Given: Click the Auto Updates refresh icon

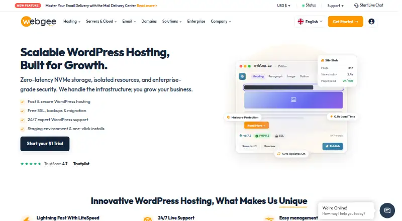Looking at the screenshot, I should (x=279, y=154).
